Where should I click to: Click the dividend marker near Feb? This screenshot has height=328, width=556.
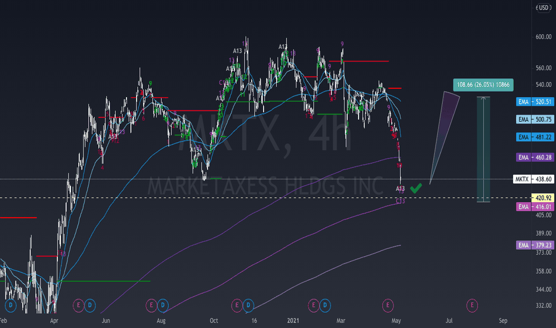click(11, 305)
